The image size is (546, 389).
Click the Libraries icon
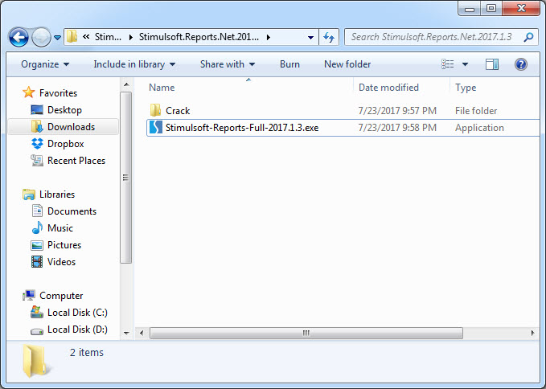pyautogui.click(x=29, y=194)
